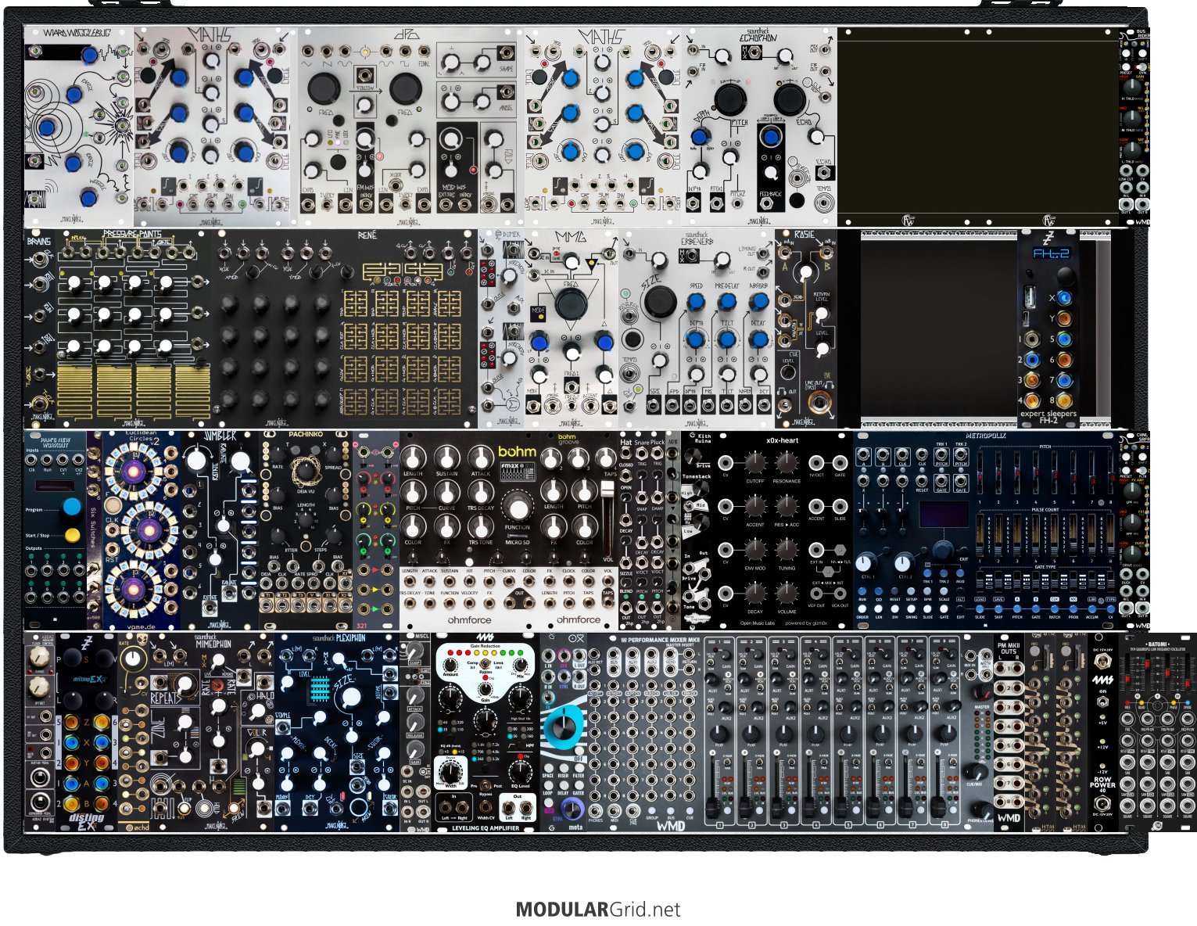Open the MODULARGrid.net logo link
Viewport: 1197px width, 926px height.
tap(598, 910)
